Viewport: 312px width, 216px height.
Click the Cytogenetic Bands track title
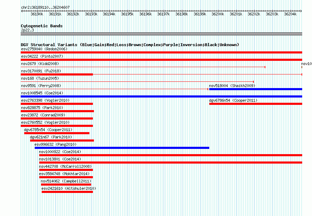[x=42, y=26]
